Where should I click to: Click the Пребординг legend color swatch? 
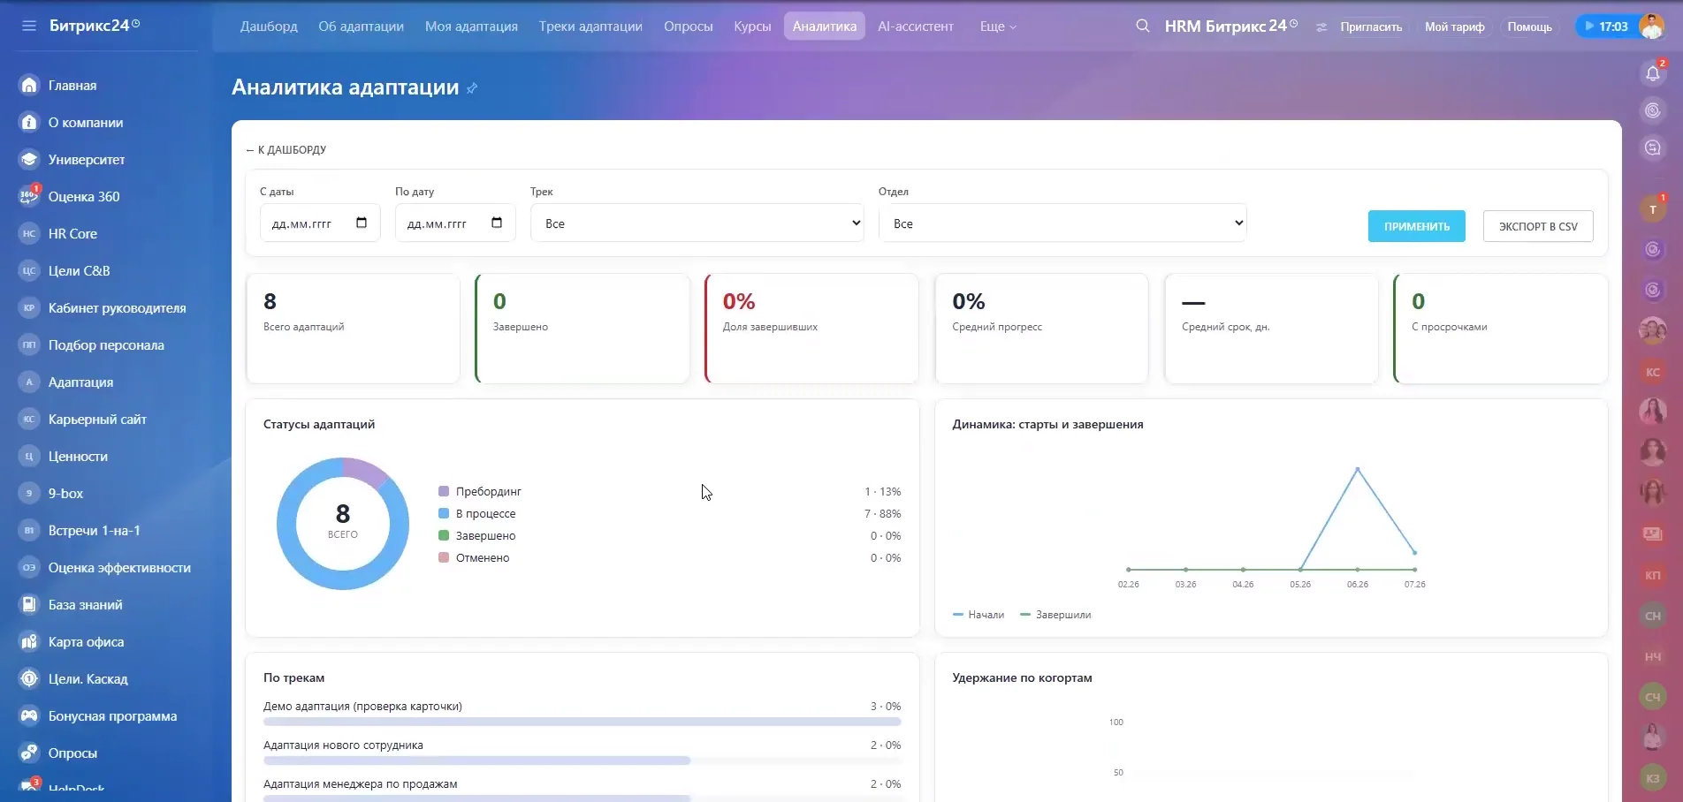click(x=444, y=491)
